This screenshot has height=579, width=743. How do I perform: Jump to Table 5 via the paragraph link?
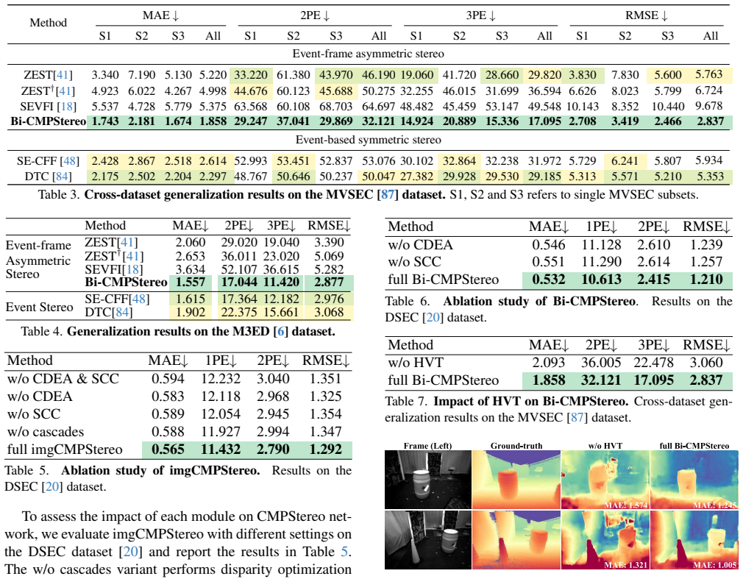point(346,552)
